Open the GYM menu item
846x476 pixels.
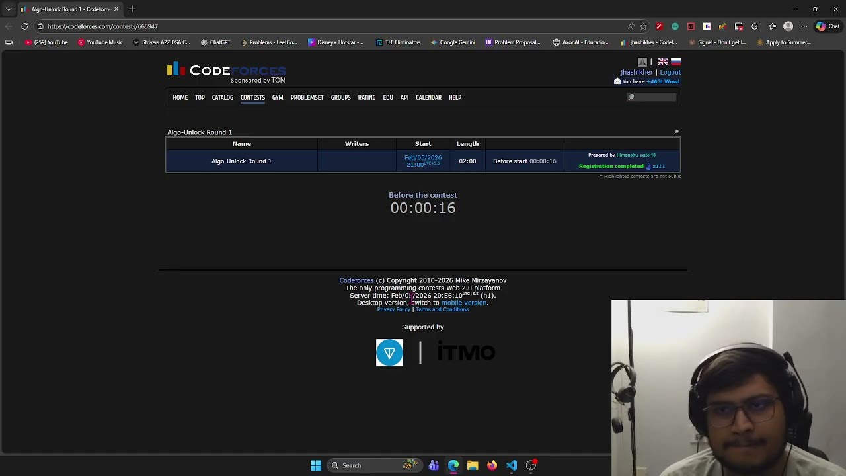click(278, 97)
